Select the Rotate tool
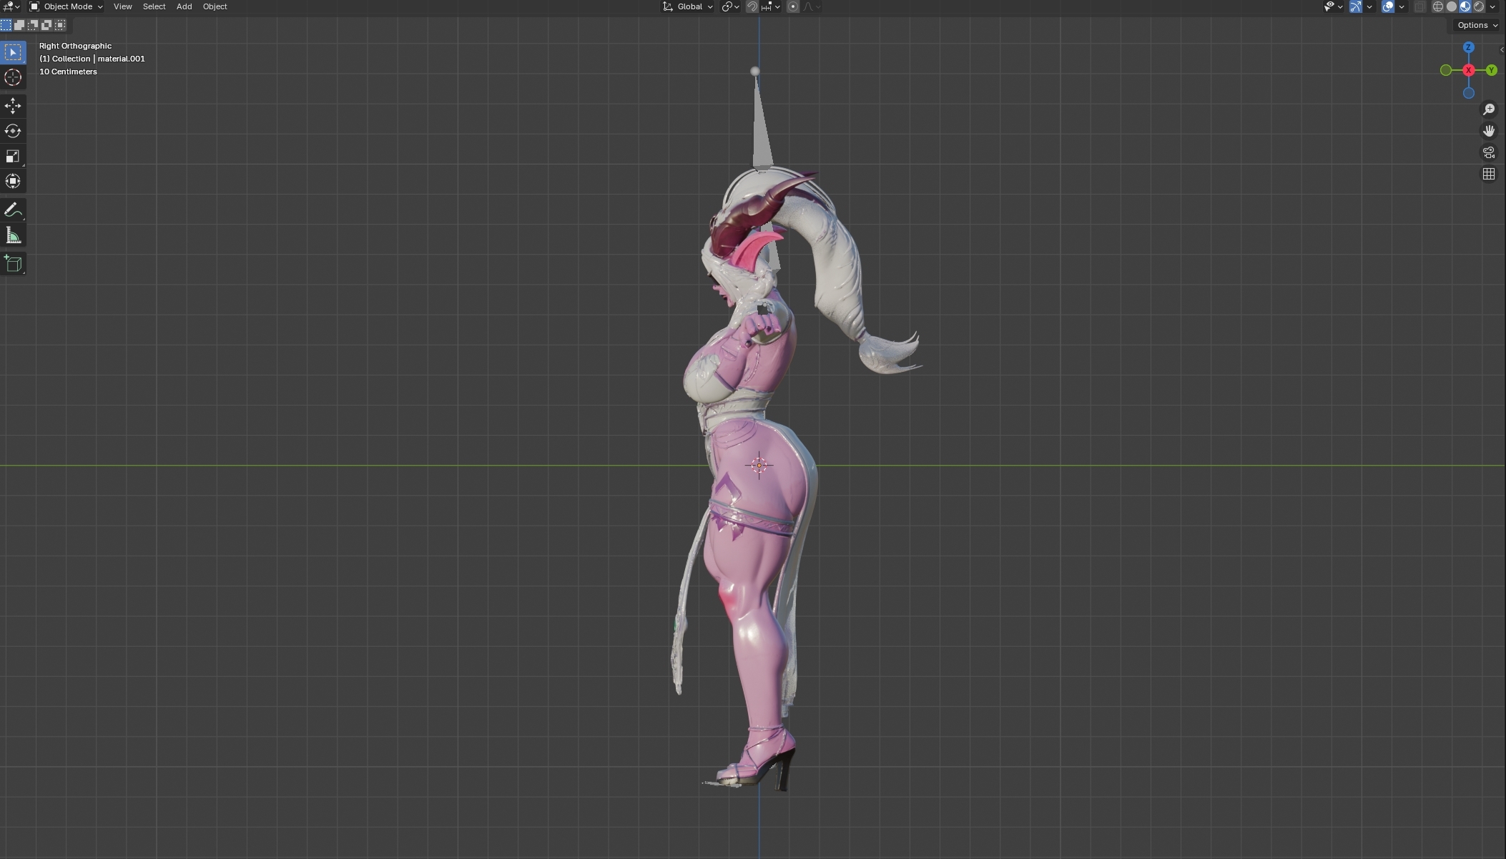Screen dimensions: 1506x859 (13, 131)
